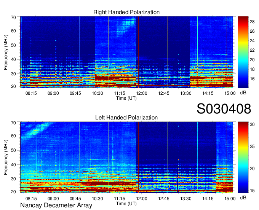Click the dB unit under left-handed color scale
The height and width of the screenshot is (210, 259).
[243, 197]
